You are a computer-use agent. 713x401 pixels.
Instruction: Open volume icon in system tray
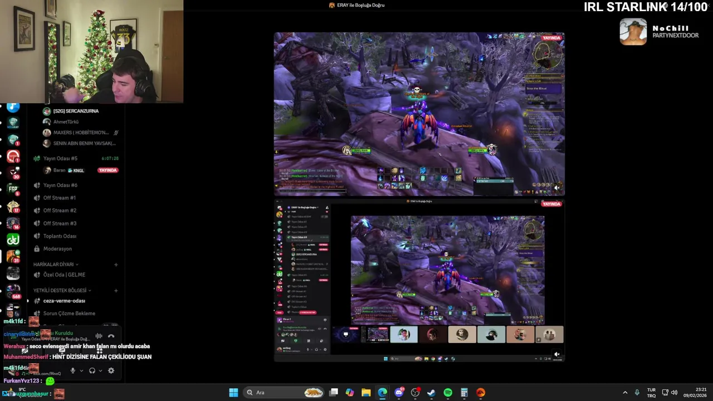pyautogui.click(x=674, y=393)
